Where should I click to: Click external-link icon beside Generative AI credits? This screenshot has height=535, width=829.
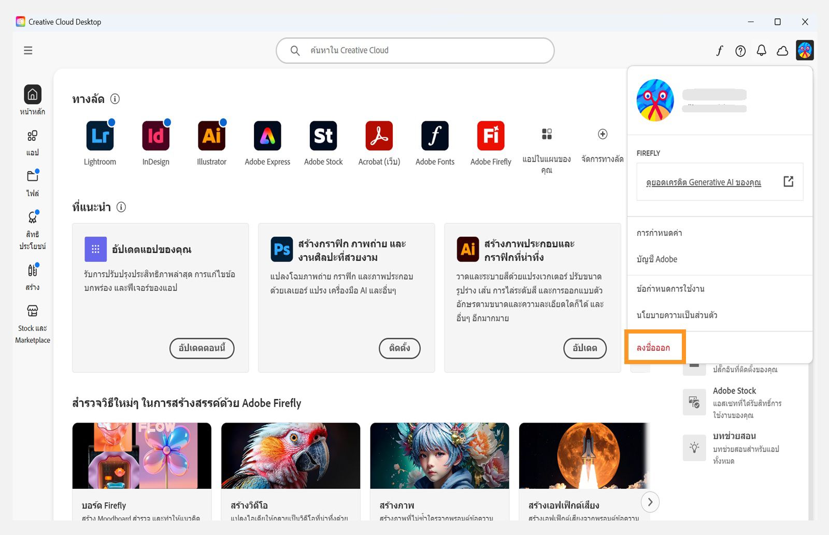click(x=788, y=181)
